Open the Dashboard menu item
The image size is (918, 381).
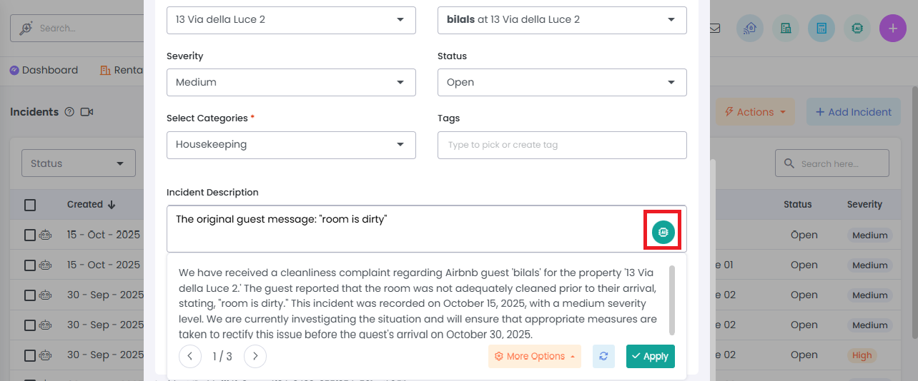point(44,70)
